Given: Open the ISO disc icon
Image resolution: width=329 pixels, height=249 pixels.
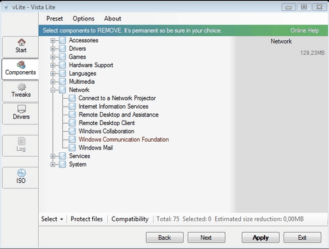Looking at the screenshot, I should click(21, 173).
